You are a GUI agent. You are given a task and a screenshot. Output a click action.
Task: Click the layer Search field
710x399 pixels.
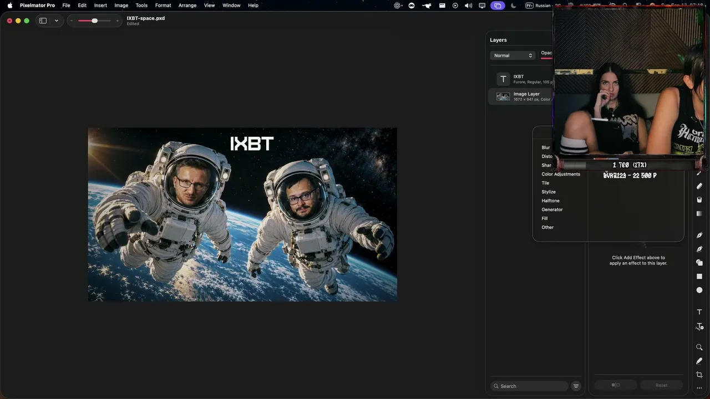pyautogui.click(x=529, y=386)
